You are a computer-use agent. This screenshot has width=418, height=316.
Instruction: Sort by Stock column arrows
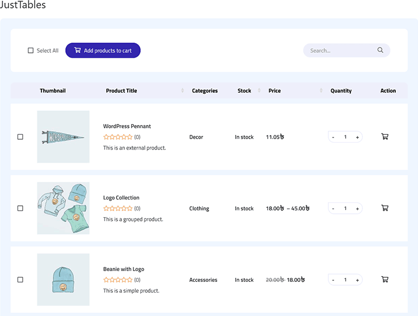click(x=259, y=91)
